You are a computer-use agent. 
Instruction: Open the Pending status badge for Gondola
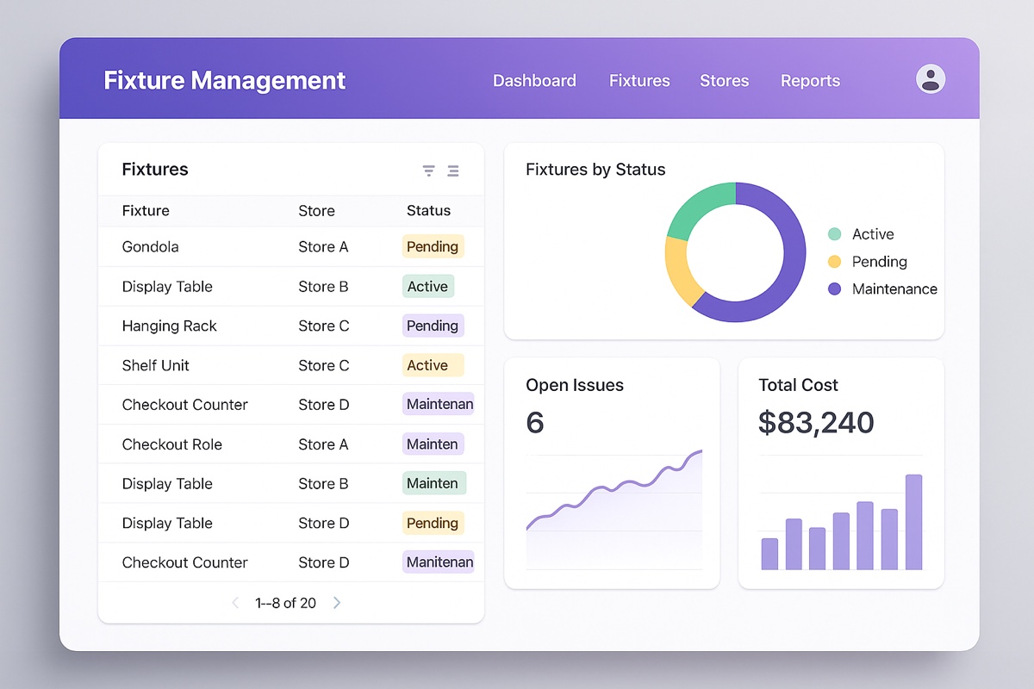[x=433, y=246]
